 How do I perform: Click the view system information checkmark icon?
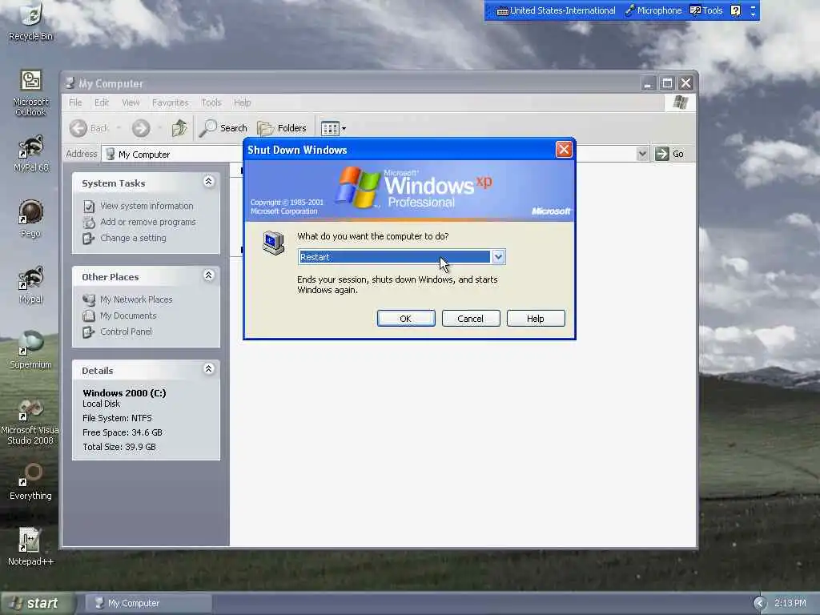pos(89,207)
